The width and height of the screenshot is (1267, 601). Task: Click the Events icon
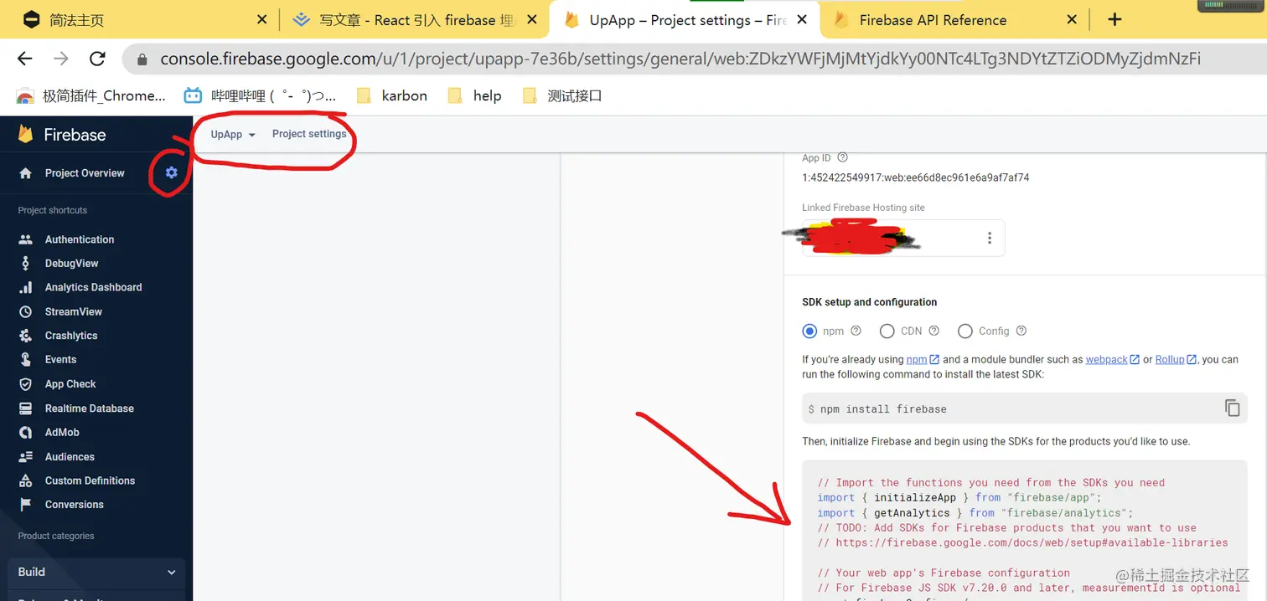click(x=26, y=359)
